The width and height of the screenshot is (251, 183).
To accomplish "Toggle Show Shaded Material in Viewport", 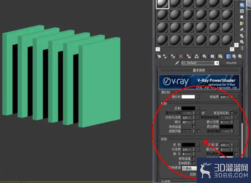I will point(220,56).
